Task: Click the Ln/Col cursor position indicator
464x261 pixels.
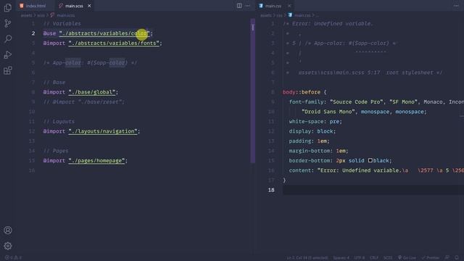Action: [x=307, y=257]
